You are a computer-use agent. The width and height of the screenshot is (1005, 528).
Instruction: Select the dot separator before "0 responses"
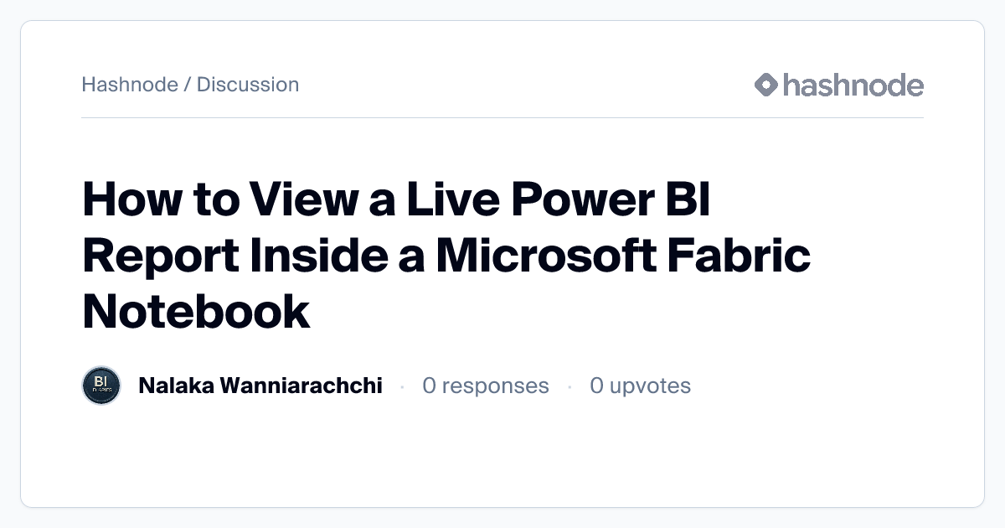[x=402, y=386]
